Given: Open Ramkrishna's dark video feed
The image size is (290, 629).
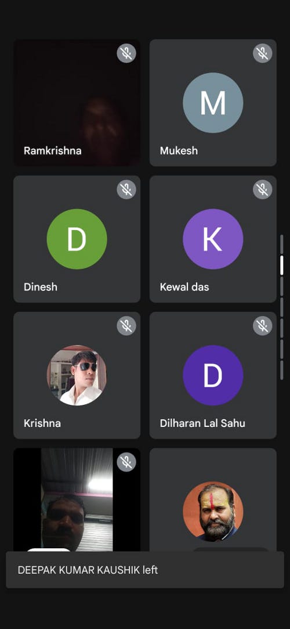Looking at the screenshot, I should click(77, 103).
